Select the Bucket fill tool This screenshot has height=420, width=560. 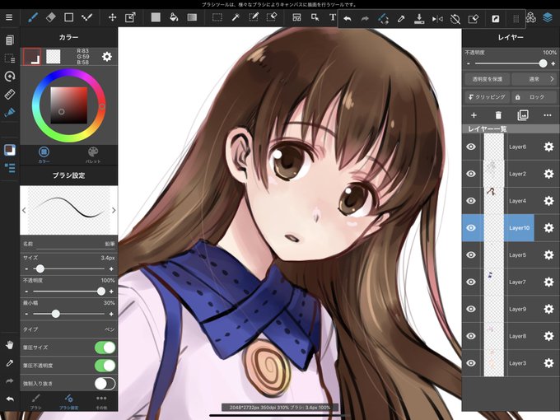pos(174,17)
